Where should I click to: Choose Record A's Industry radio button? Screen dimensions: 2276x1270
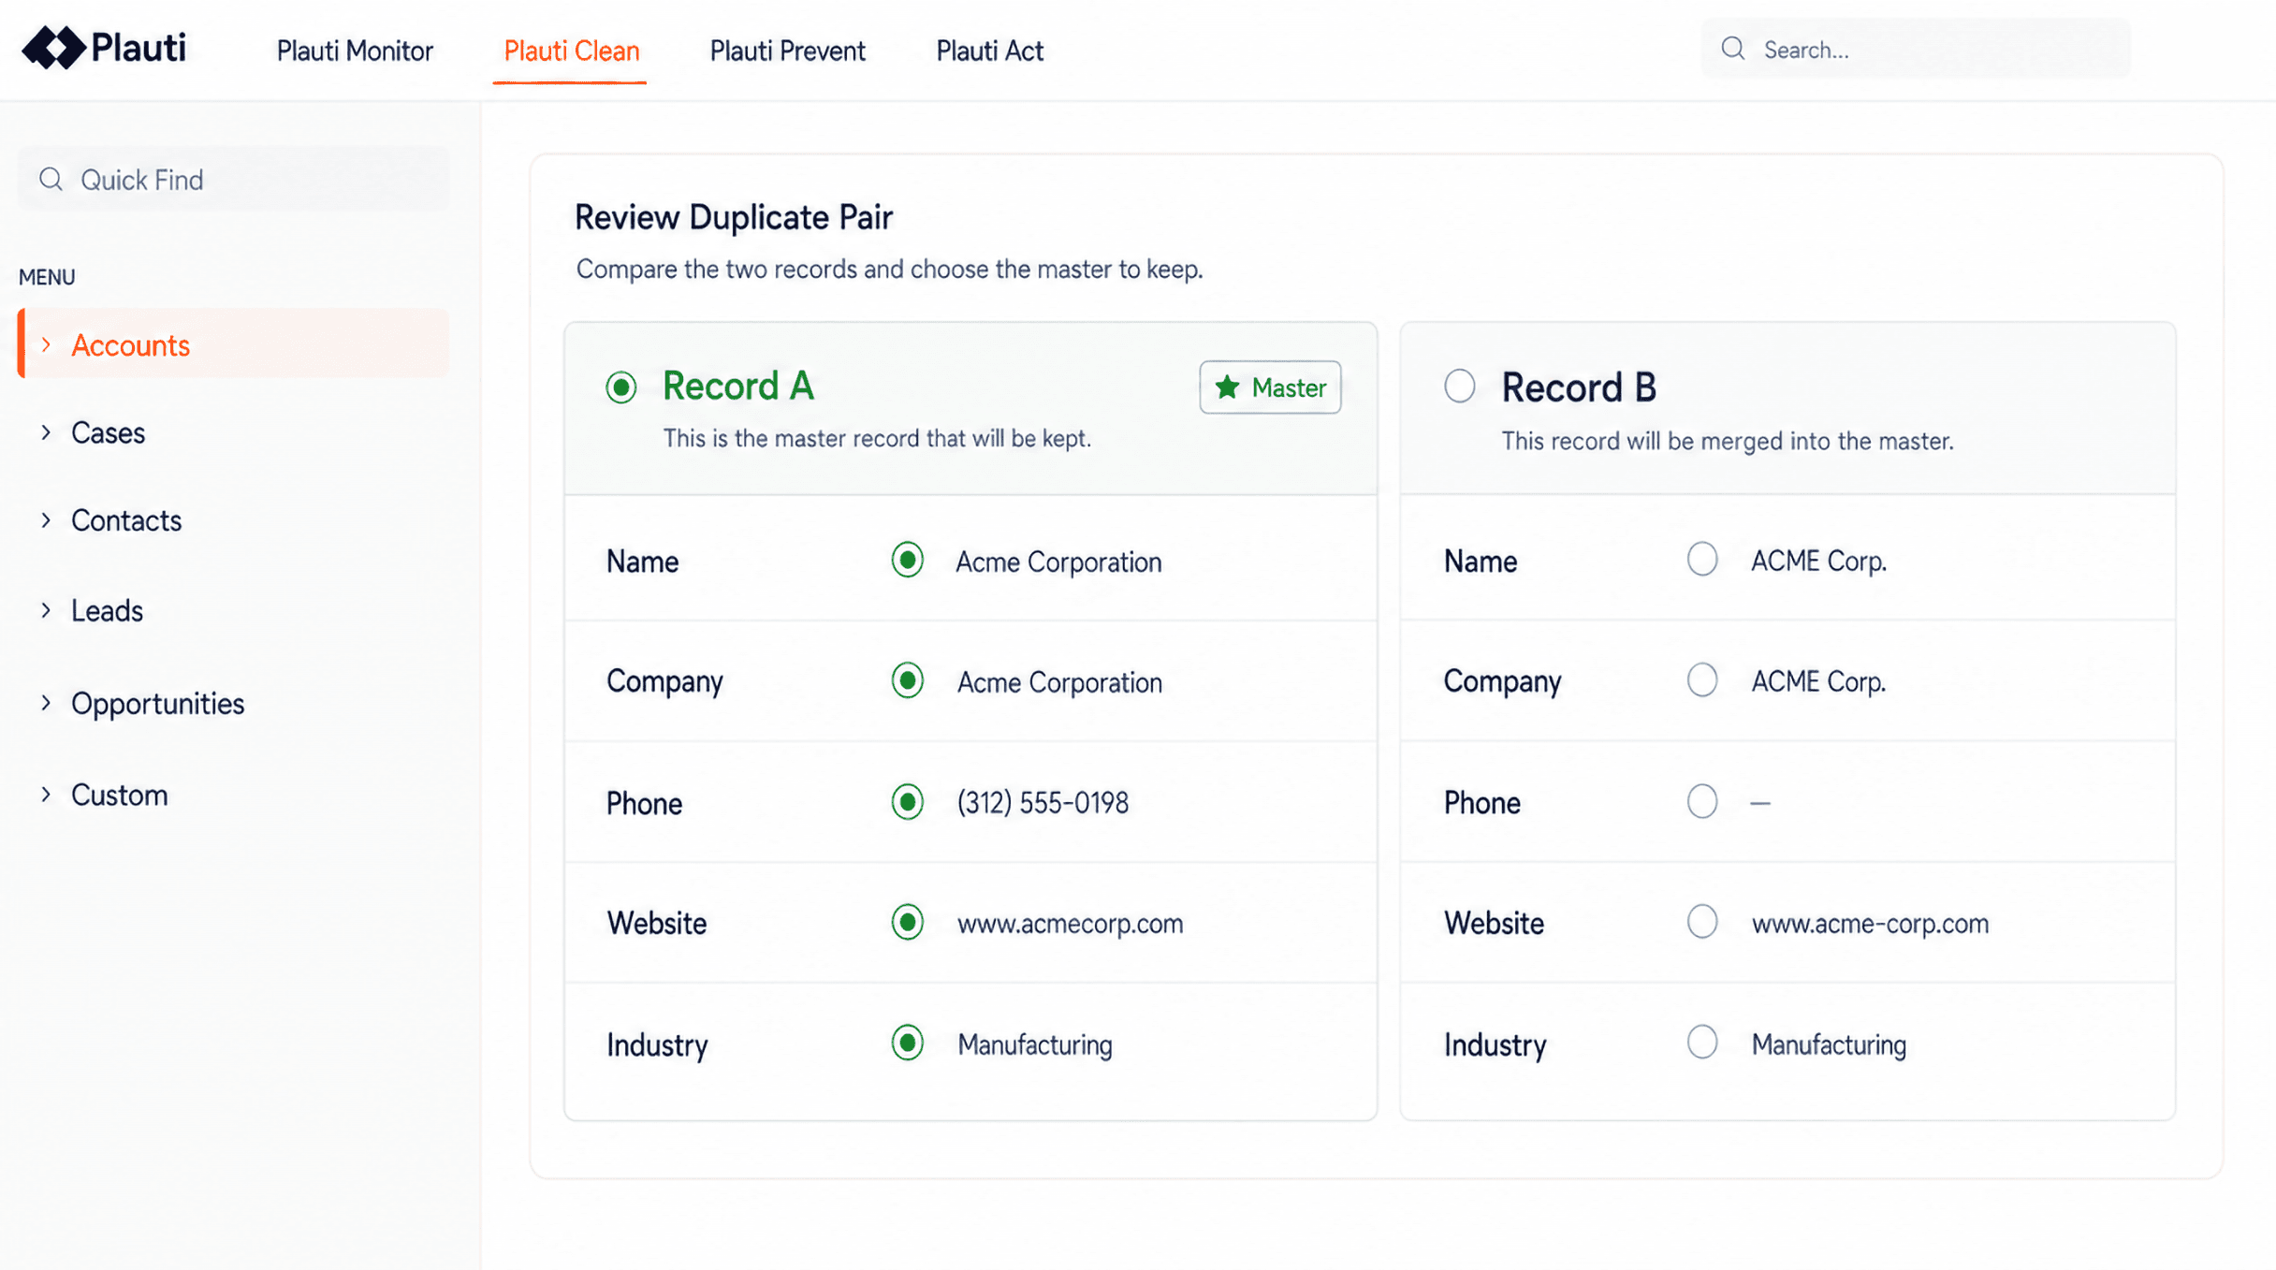point(907,1043)
